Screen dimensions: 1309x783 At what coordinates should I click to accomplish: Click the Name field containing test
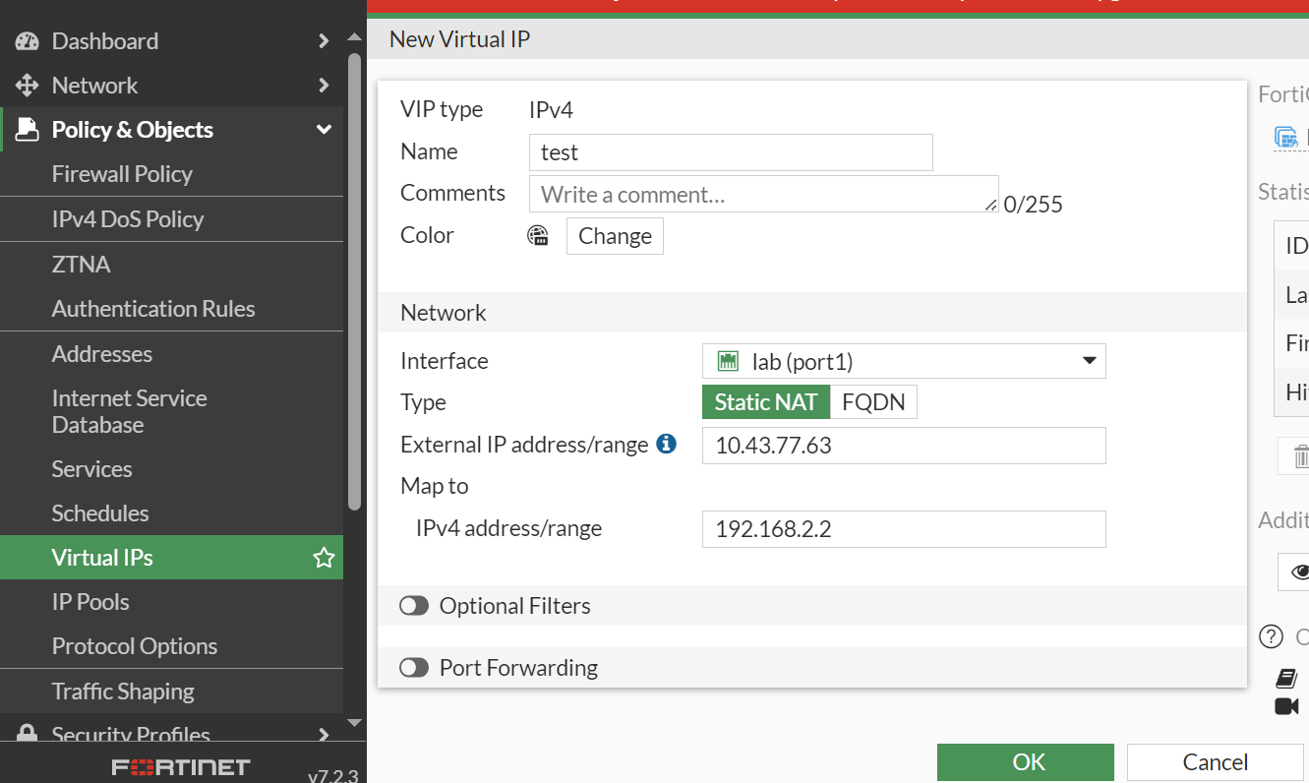(731, 151)
